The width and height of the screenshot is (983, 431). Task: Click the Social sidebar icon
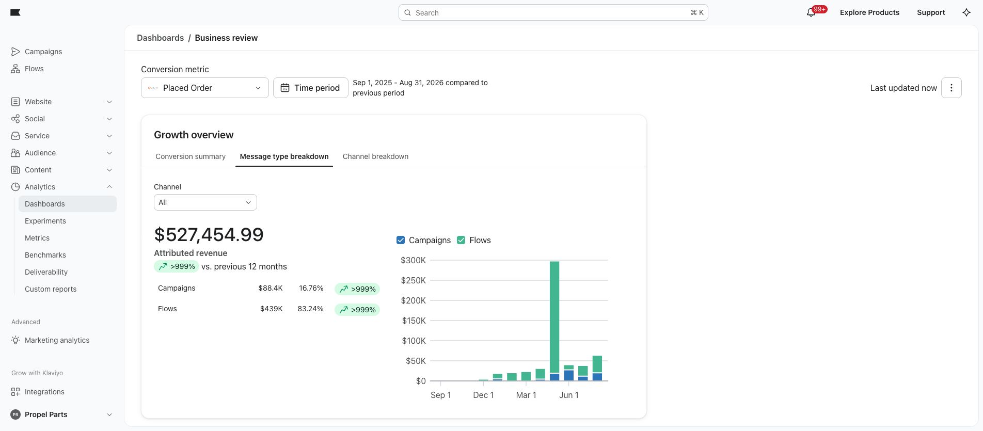click(x=15, y=119)
